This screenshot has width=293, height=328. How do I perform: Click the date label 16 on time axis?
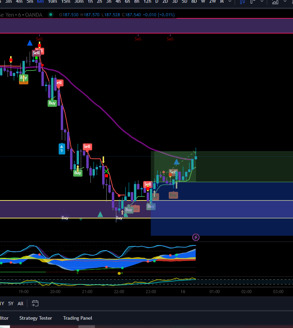click(x=183, y=292)
